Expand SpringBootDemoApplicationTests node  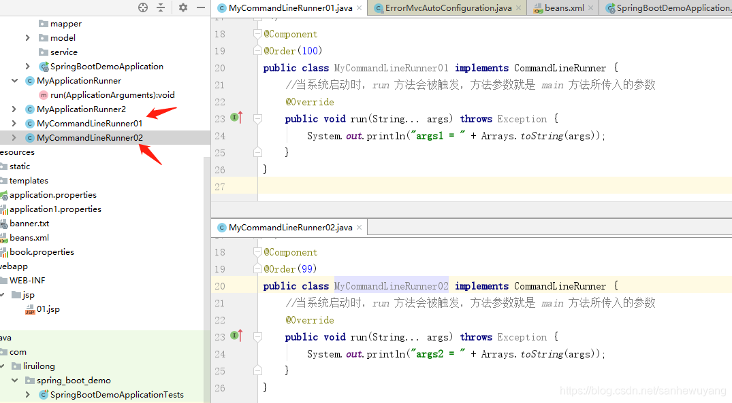coord(27,395)
